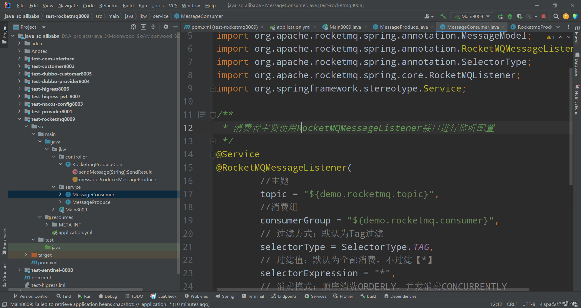Click the Build Project hammer icon
Image resolution: width=581 pixels, height=308 pixels.
(443, 16)
